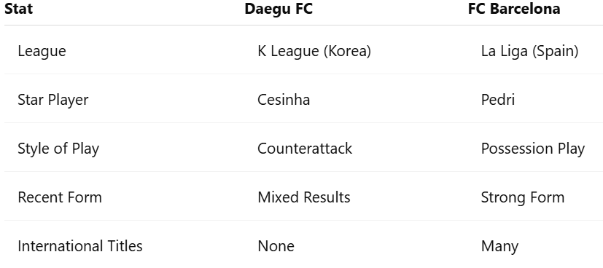Click the Mixed Results cell
Screen dimensions: 603x268
point(304,197)
